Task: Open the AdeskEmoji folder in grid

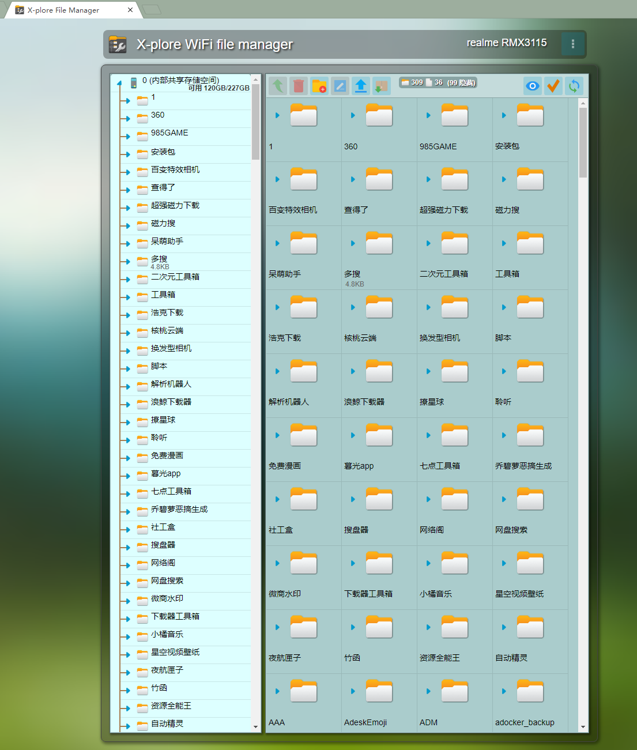Action: pyautogui.click(x=379, y=691)
